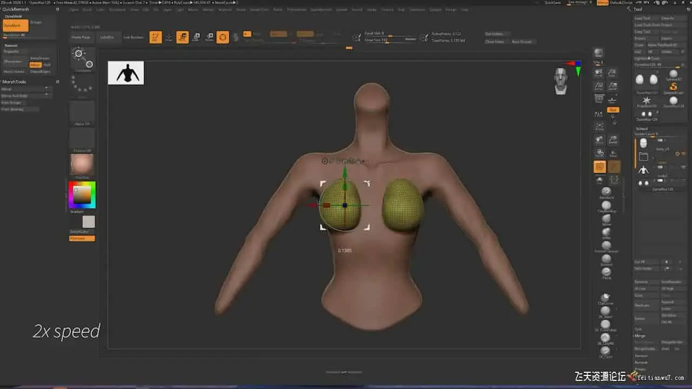Screen dimensions: 692x389
Task: Toggle the orange Menus button
Action: click(x=602, y=3)
